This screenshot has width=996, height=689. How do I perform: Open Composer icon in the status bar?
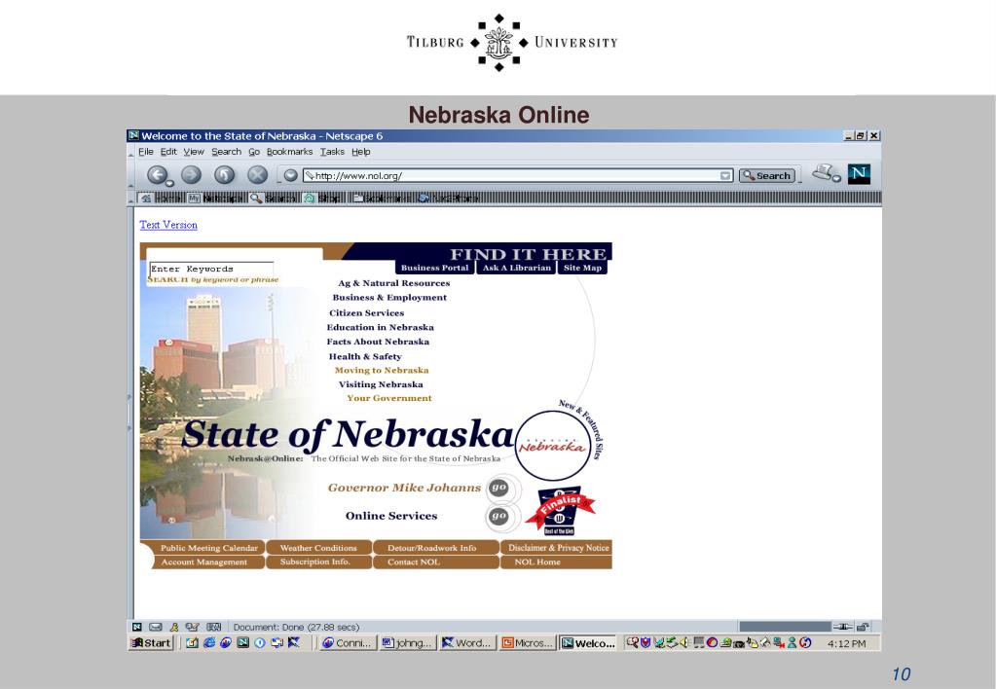click(x=193, y=627)
